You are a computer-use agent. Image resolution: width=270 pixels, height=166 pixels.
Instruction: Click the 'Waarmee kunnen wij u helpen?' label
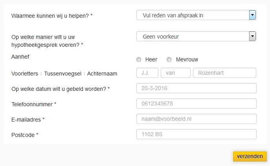(x=52, y=16)
